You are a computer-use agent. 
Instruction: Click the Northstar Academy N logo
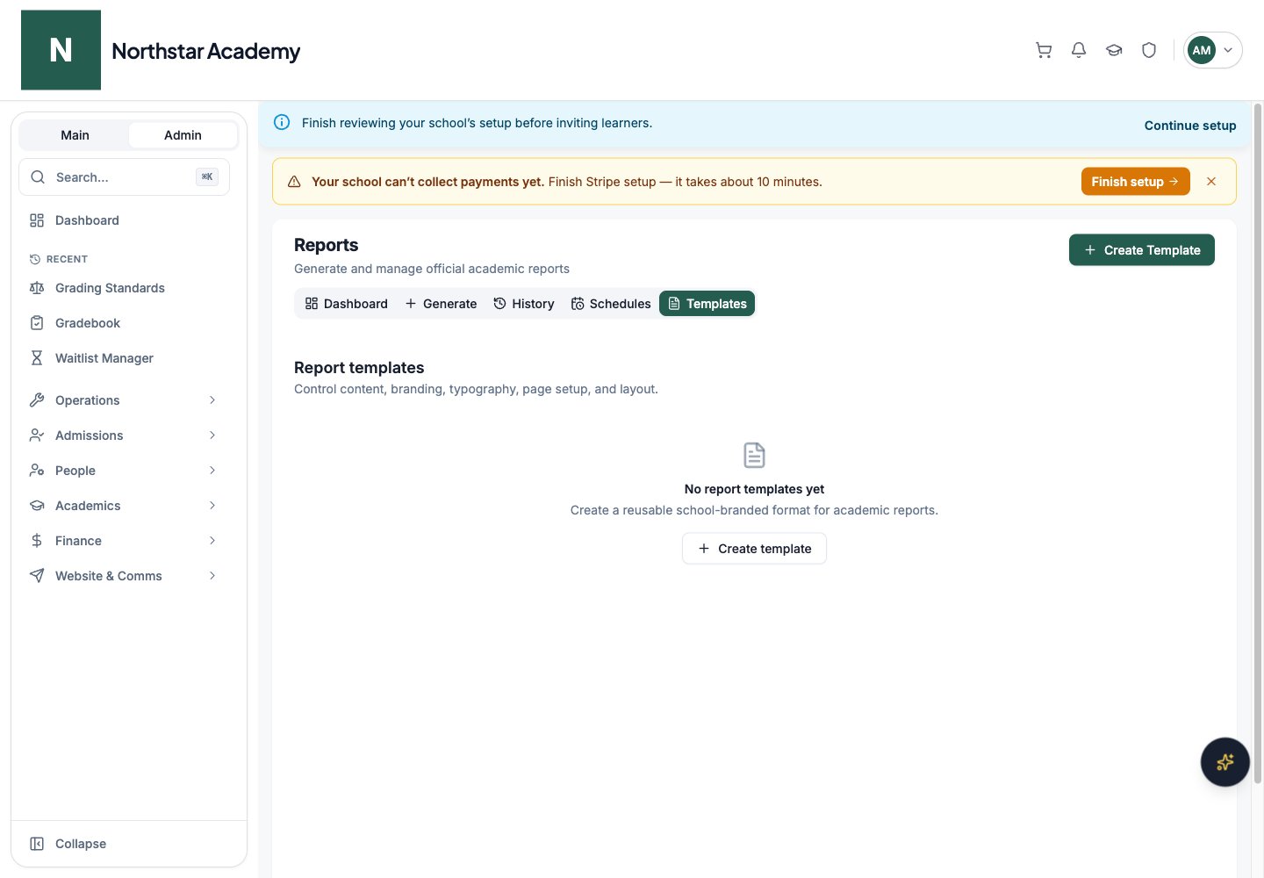coord(61,50)
